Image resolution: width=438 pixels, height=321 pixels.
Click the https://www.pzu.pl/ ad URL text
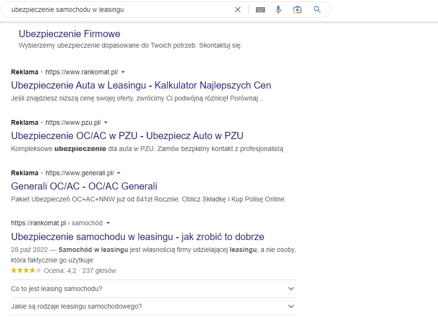pos(73,122)
